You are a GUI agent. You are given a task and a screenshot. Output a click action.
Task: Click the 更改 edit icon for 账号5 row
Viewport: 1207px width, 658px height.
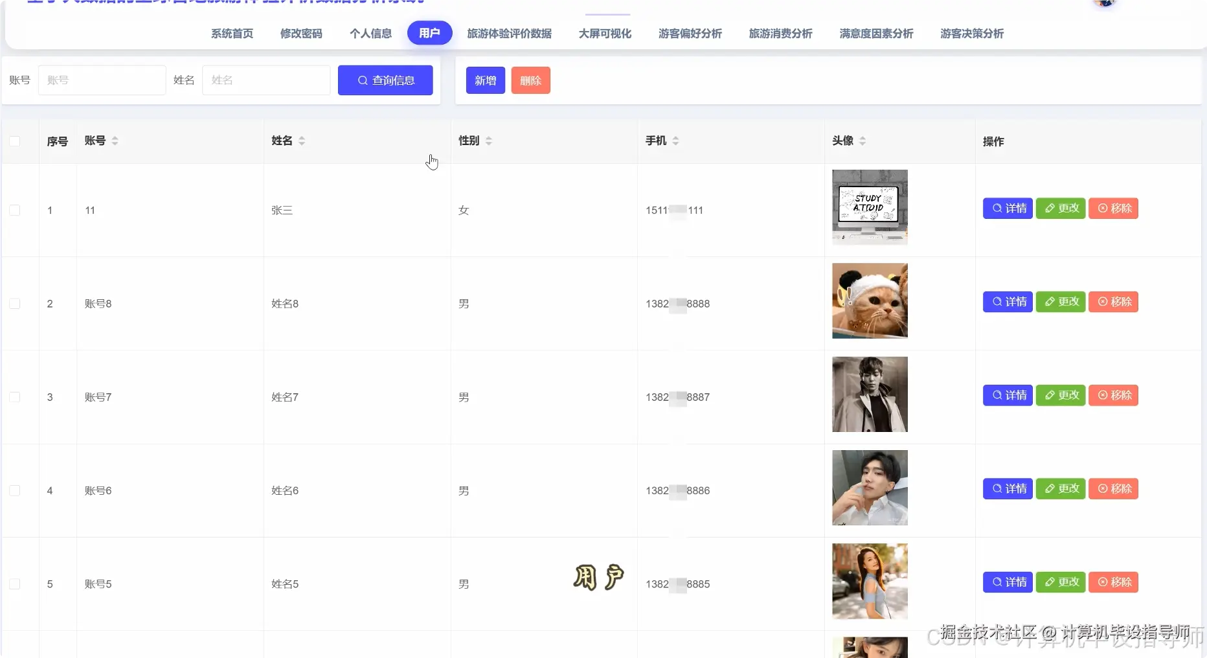[1049, 582]
